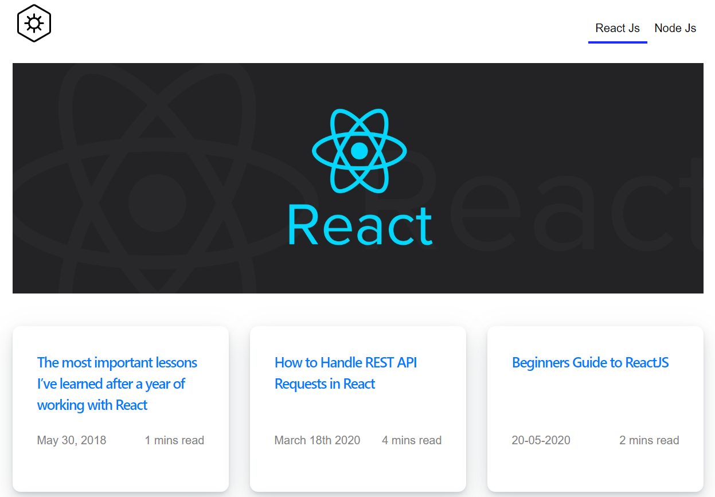Click the 'March 18th 2020' date text
The width and height of the screenshot is (715, 497).
(x=317, y=440)
